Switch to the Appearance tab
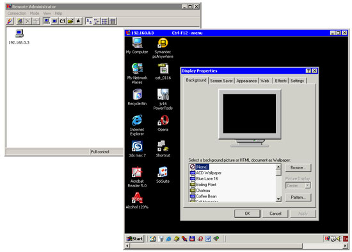 (246, 81)
